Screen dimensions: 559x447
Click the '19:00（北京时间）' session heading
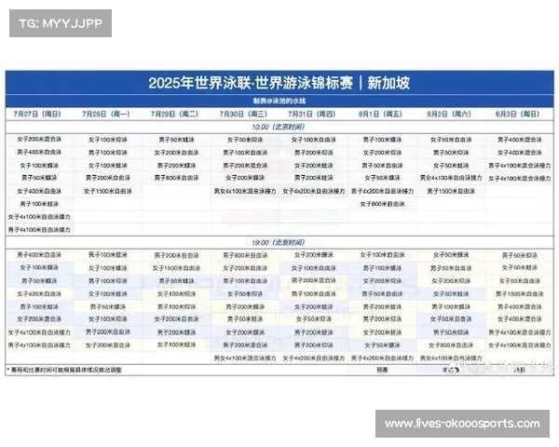(x=279, y=242)
